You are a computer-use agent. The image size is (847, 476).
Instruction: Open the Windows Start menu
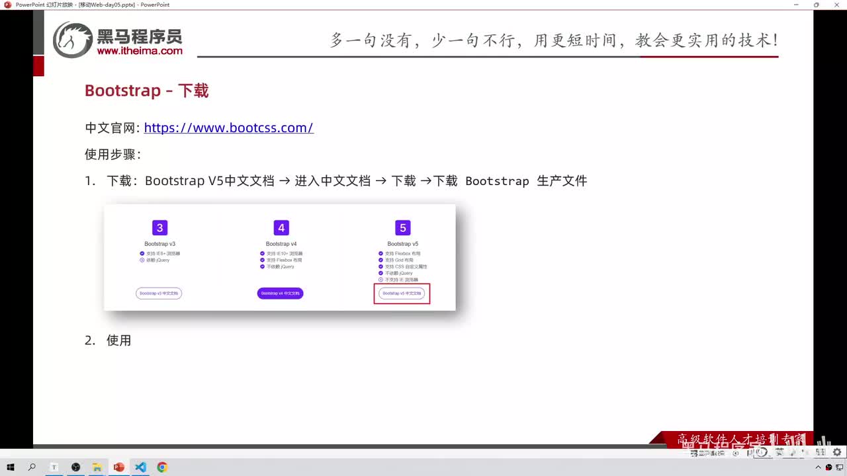11,467
